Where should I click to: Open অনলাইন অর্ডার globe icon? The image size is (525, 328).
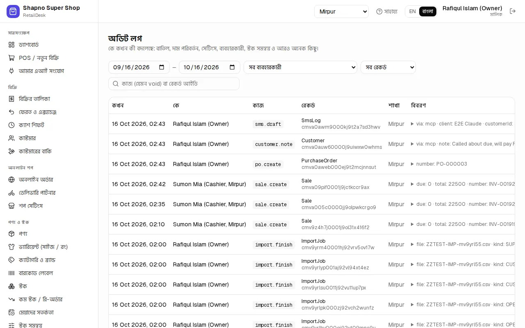click(11, 180)
